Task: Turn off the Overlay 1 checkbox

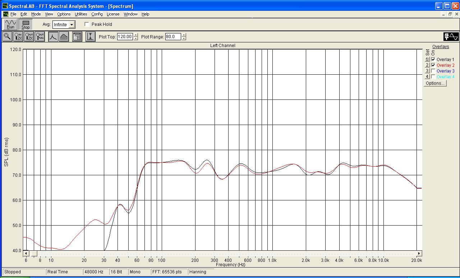Action: [x=433, y=60]
